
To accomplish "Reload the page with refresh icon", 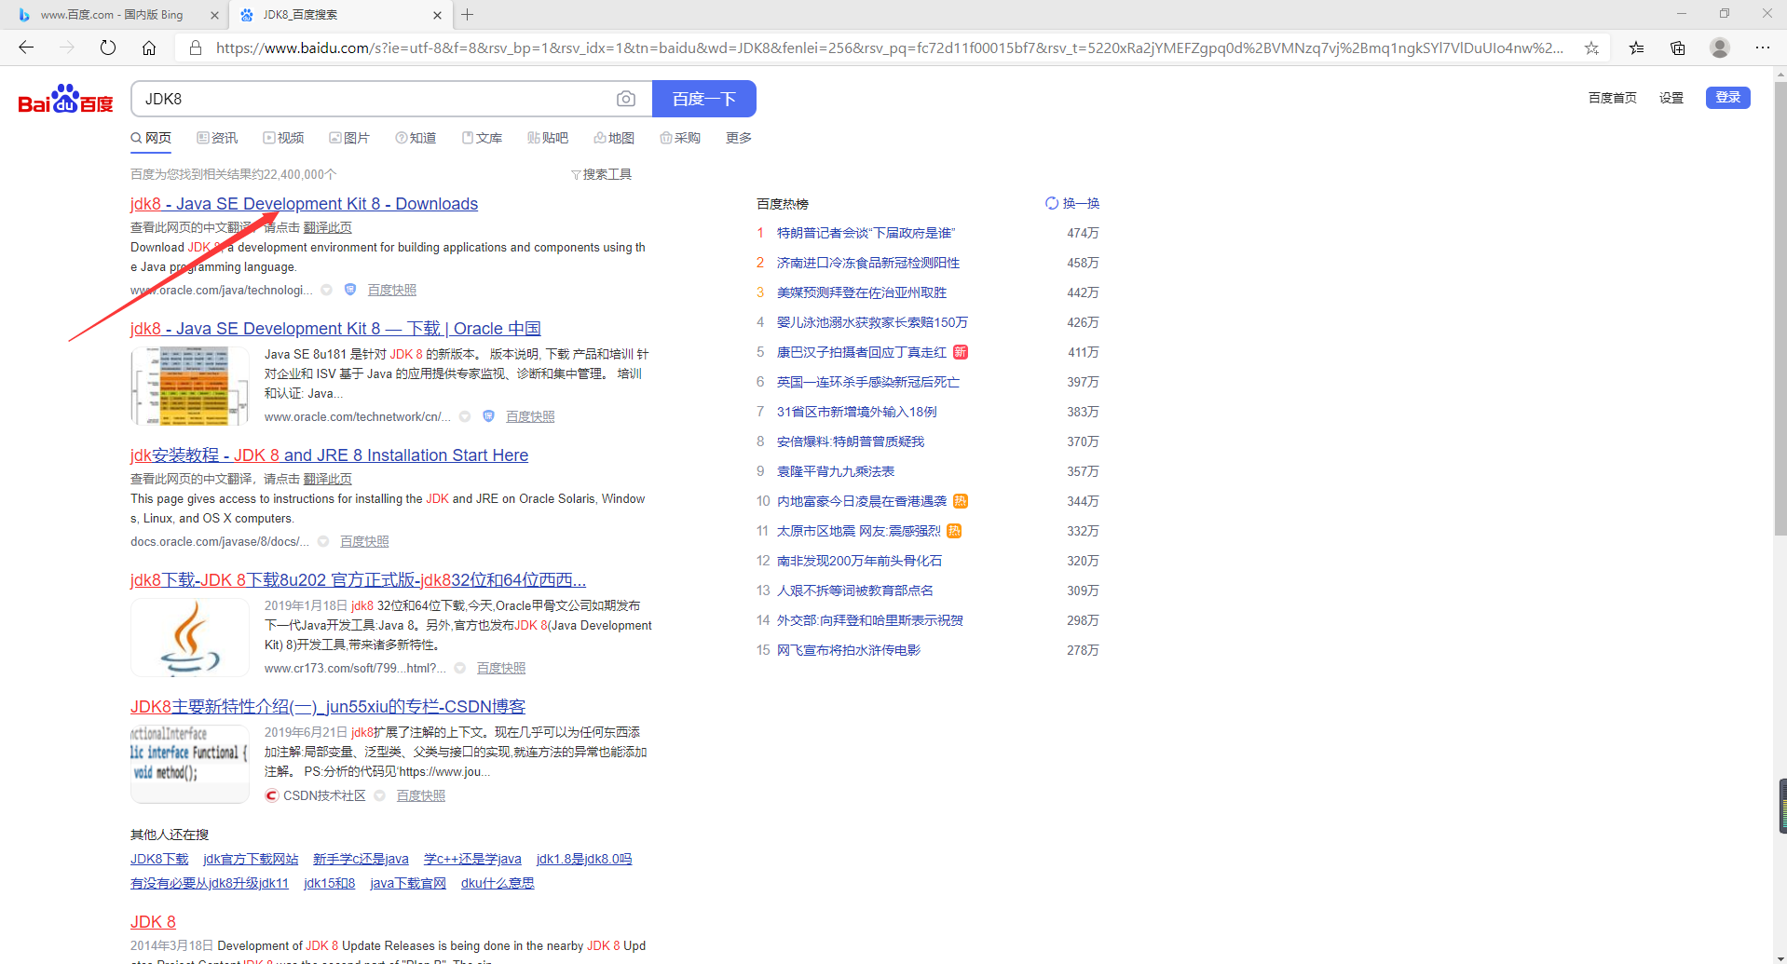I will (x=108, y=48).
